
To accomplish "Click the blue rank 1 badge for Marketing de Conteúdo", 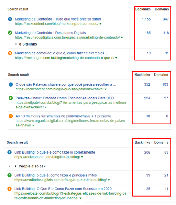I will tap(10, 19).
